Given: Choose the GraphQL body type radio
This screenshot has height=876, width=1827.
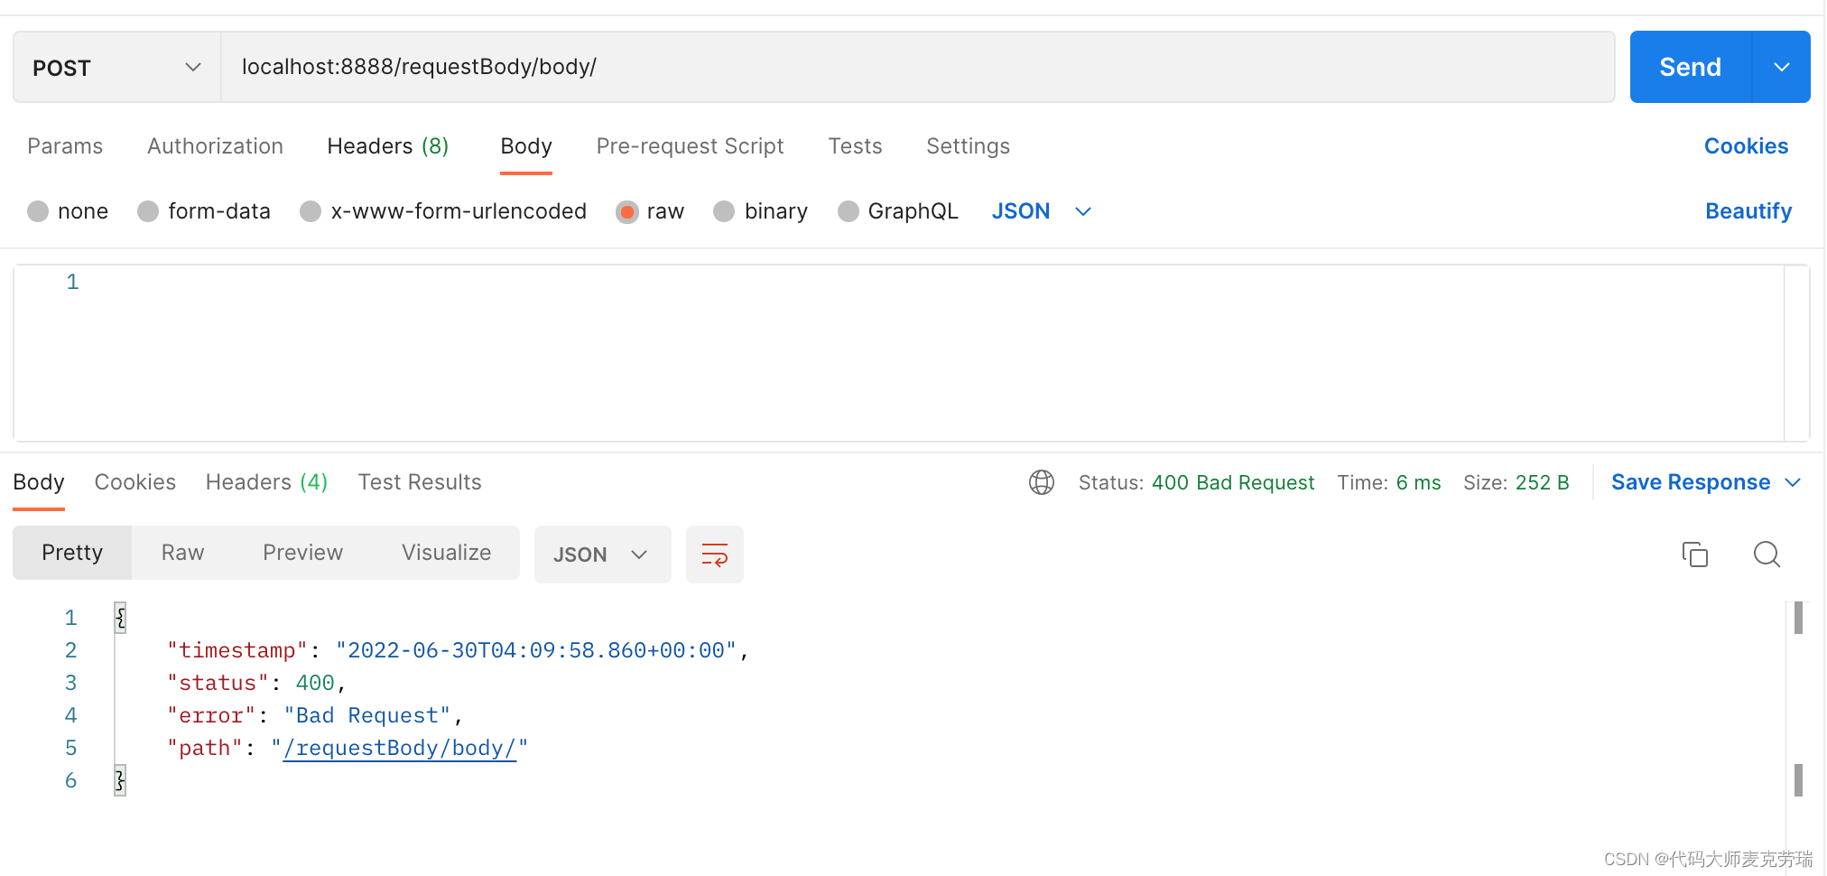Looking at the screenshot, I should (x=849, y=211).
